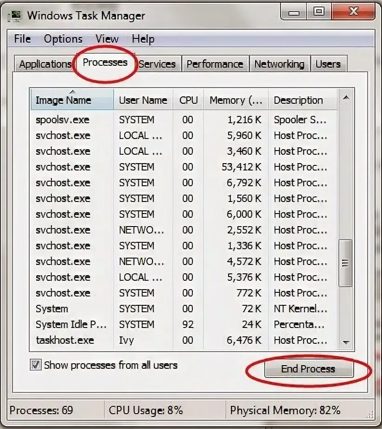Switch to the Users tab
The image size is (382, 429).
(x=328, y=64)
